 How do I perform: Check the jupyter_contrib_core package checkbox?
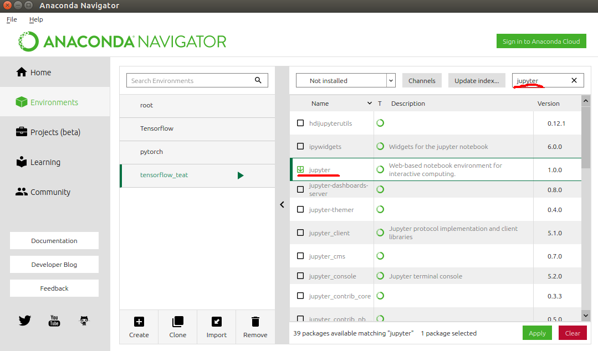(300, 295)
